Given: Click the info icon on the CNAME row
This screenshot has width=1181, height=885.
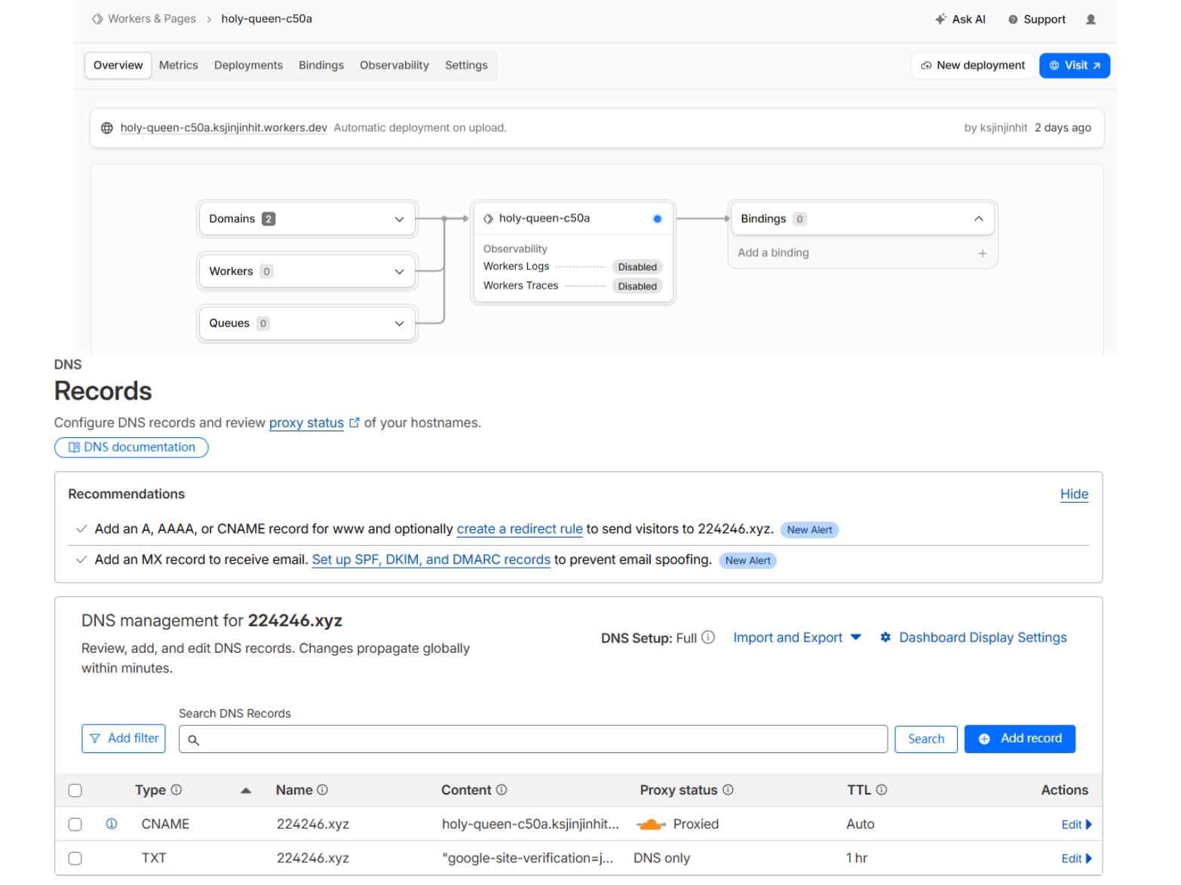Looking at the screenshot, I should click(112, 824).
